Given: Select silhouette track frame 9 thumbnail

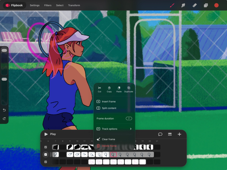Looking at the screenshot, I should 70,147.
